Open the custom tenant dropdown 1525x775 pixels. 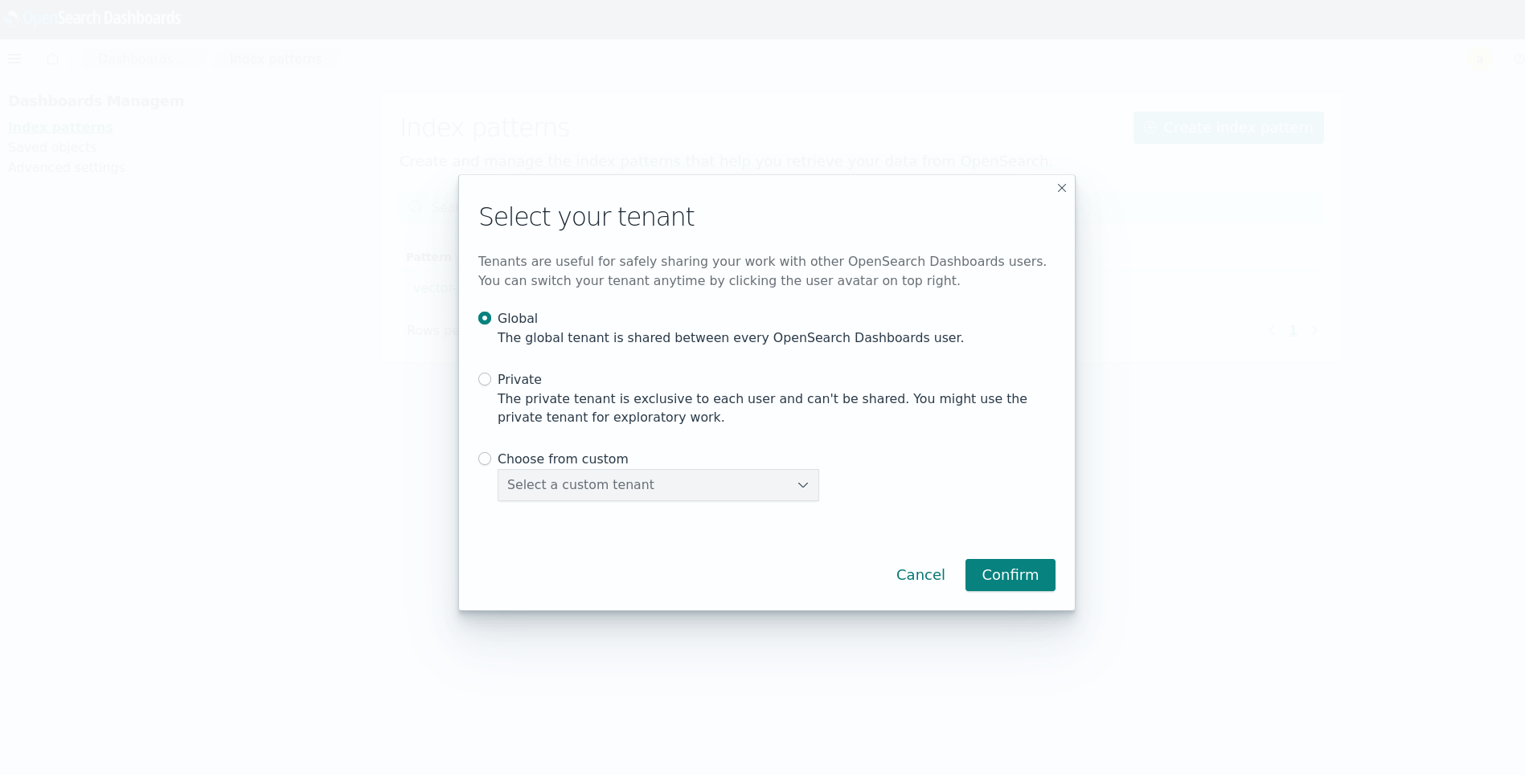[x=658, y=485]
